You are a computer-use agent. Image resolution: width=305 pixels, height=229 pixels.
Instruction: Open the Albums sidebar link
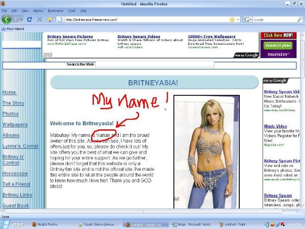pyautogui.click(x=11, y=135)
